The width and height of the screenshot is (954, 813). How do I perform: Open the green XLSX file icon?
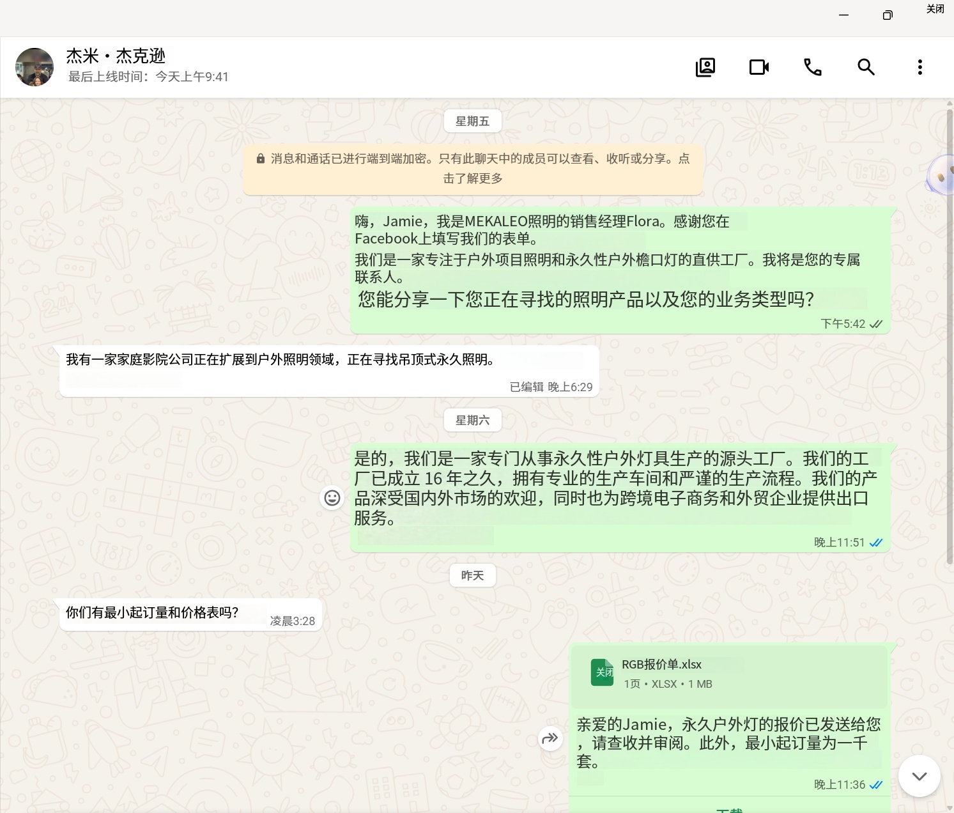pyautogui.click(x=602, y=672)
